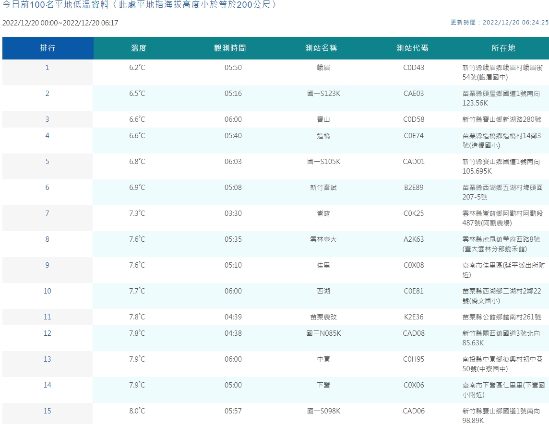The height and width of the screenshot is (424, 549).
Task: Click observation time 05:40
Action: pyautogui.click(x=233, y=136)
